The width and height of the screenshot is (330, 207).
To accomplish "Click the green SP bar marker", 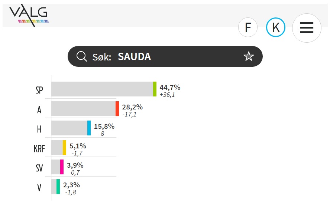I will [155, 89].
